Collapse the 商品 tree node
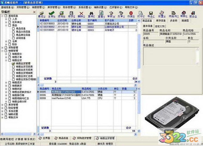The height and width of the screenshot is (146, 203). [x=6, y=25]
